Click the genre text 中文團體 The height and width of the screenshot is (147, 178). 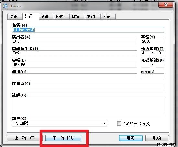(21, 123)
